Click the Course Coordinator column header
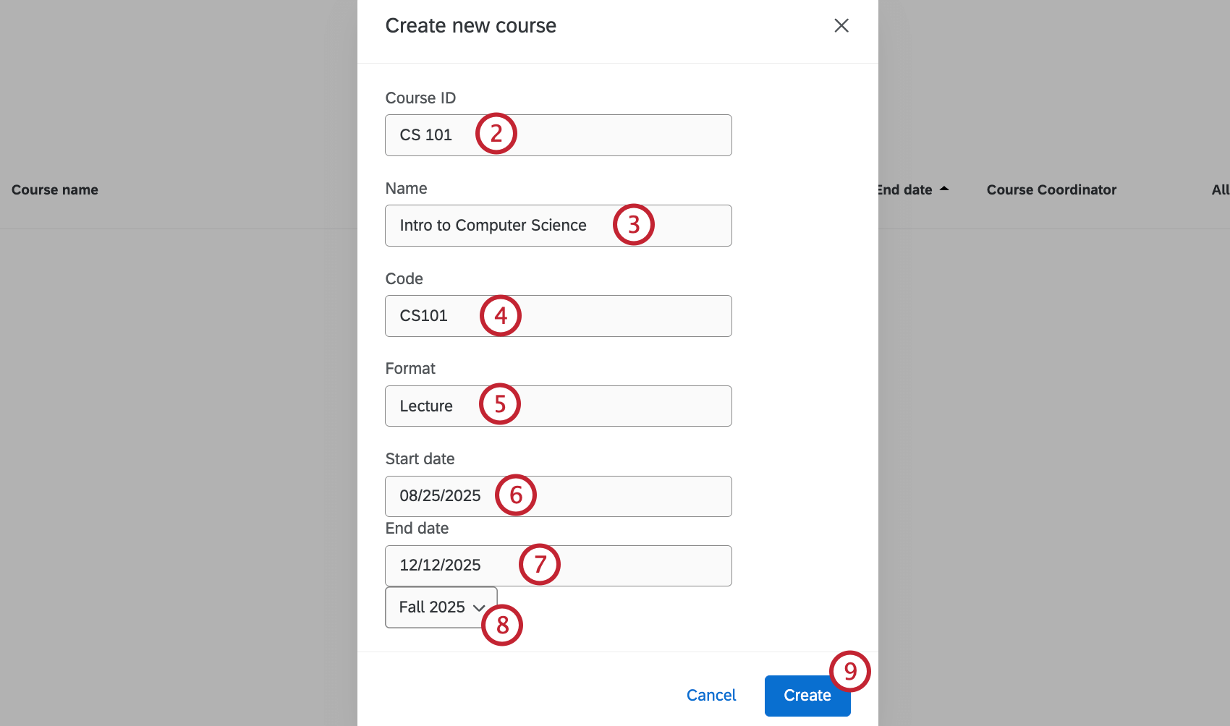The height and width of the screenshot is (726, 1230). pos(1051,189)
